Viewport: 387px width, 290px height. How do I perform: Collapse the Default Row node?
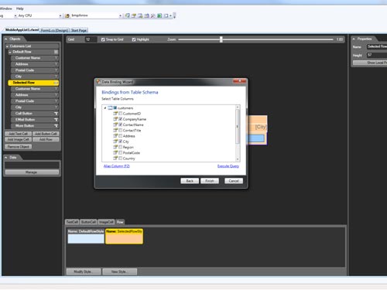click(10, 52)
